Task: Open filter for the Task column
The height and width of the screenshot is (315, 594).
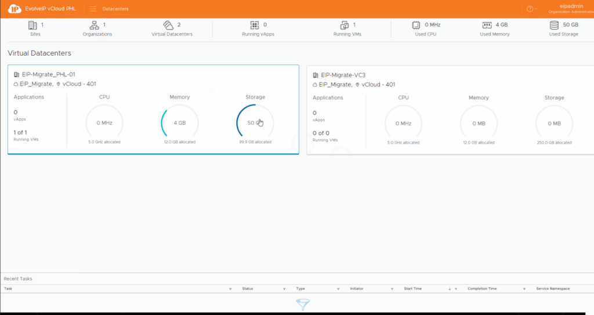Action: (230, 289)
